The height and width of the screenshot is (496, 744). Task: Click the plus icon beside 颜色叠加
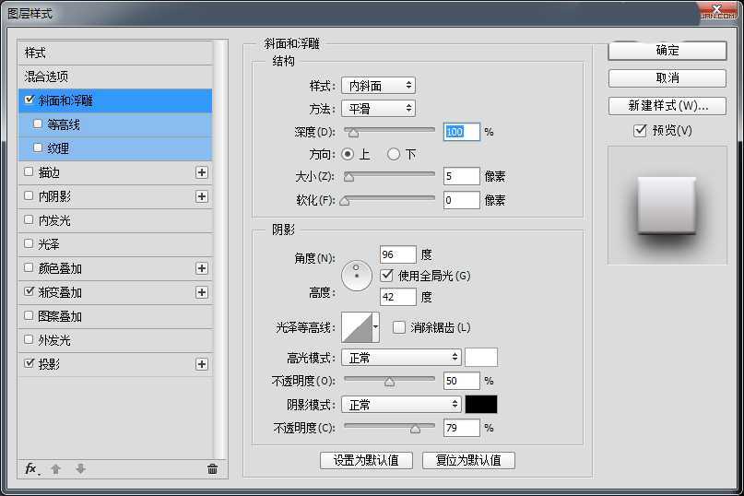(202, 268)
